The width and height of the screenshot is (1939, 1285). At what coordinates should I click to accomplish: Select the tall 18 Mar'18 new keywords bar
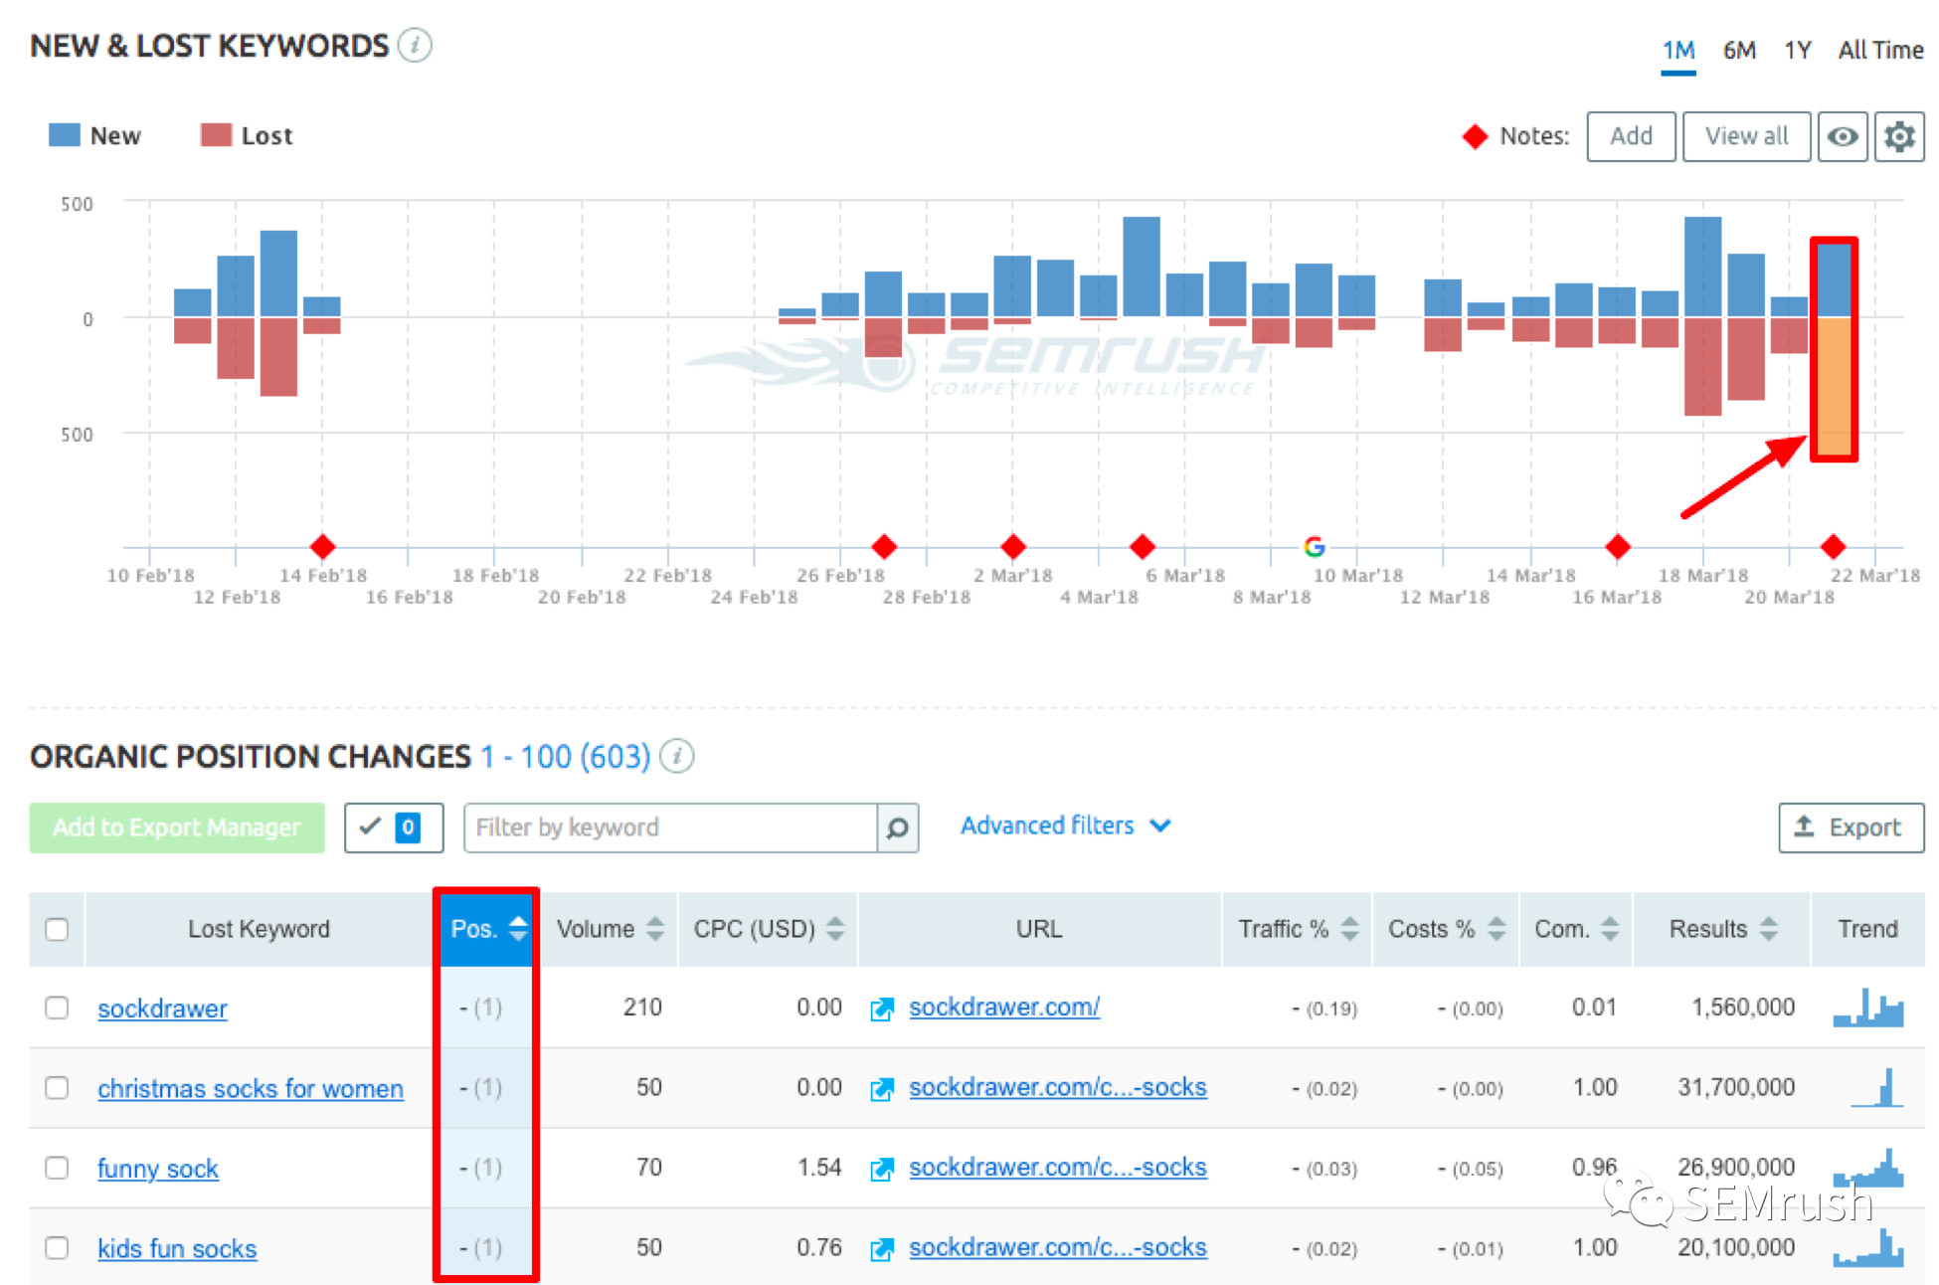pyautogui.click(x=1702, y=267)
